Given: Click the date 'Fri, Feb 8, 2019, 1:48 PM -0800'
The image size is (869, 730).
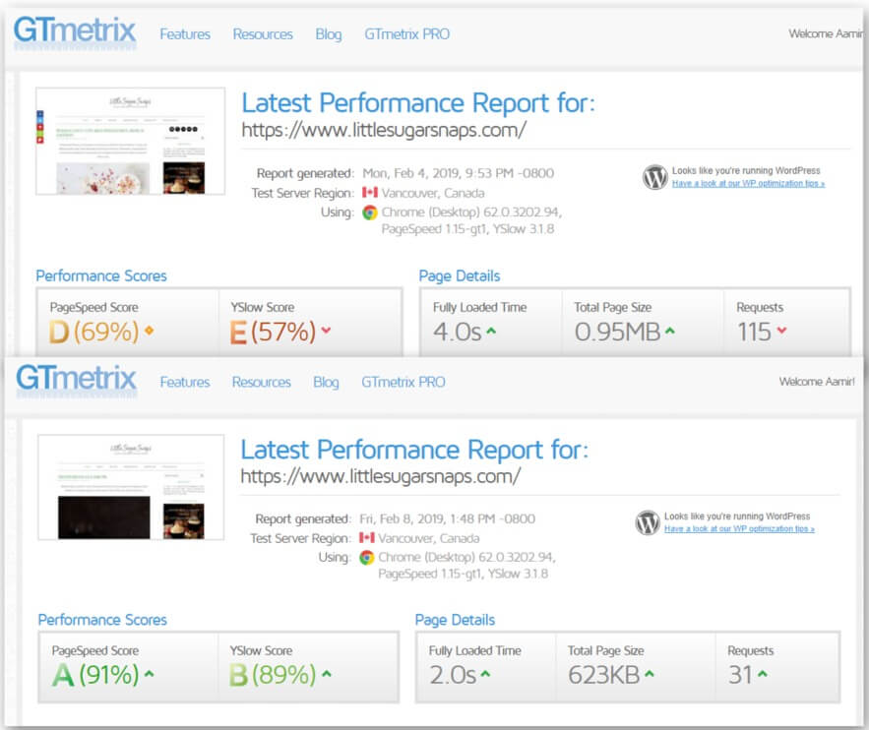Looking at the screenshot, I should 447,519.
